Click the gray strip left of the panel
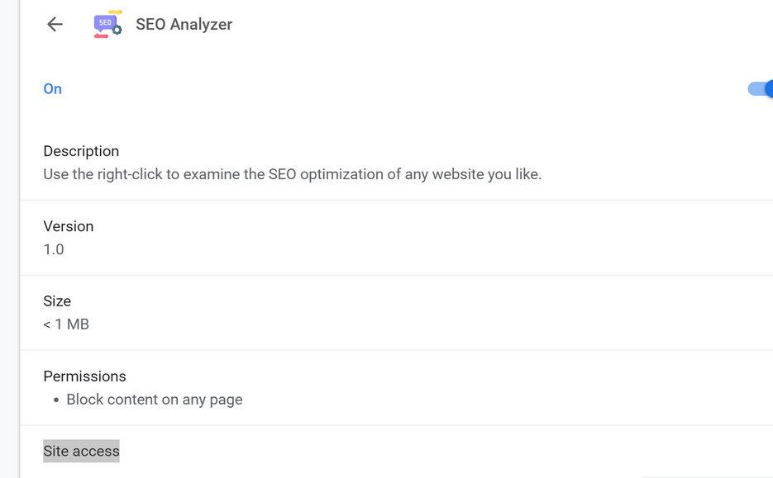 (x=9, y=248)
